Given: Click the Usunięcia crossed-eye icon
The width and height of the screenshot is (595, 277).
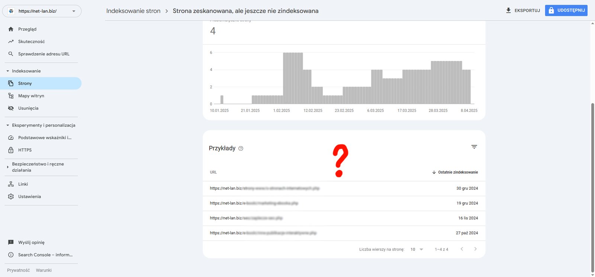Looking at the screenshot, I should coord(11,108).
